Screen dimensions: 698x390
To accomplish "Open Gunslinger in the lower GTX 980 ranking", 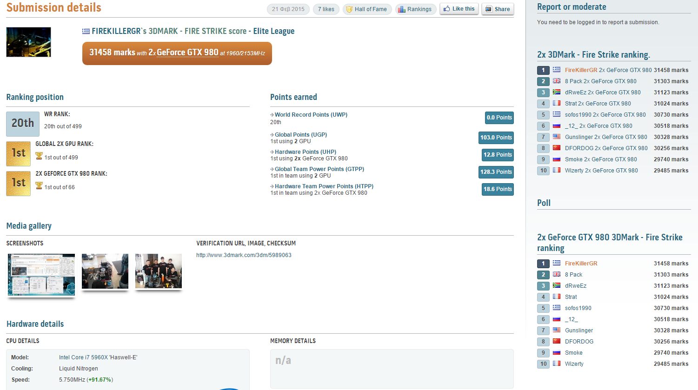I will tap(579, 331).
